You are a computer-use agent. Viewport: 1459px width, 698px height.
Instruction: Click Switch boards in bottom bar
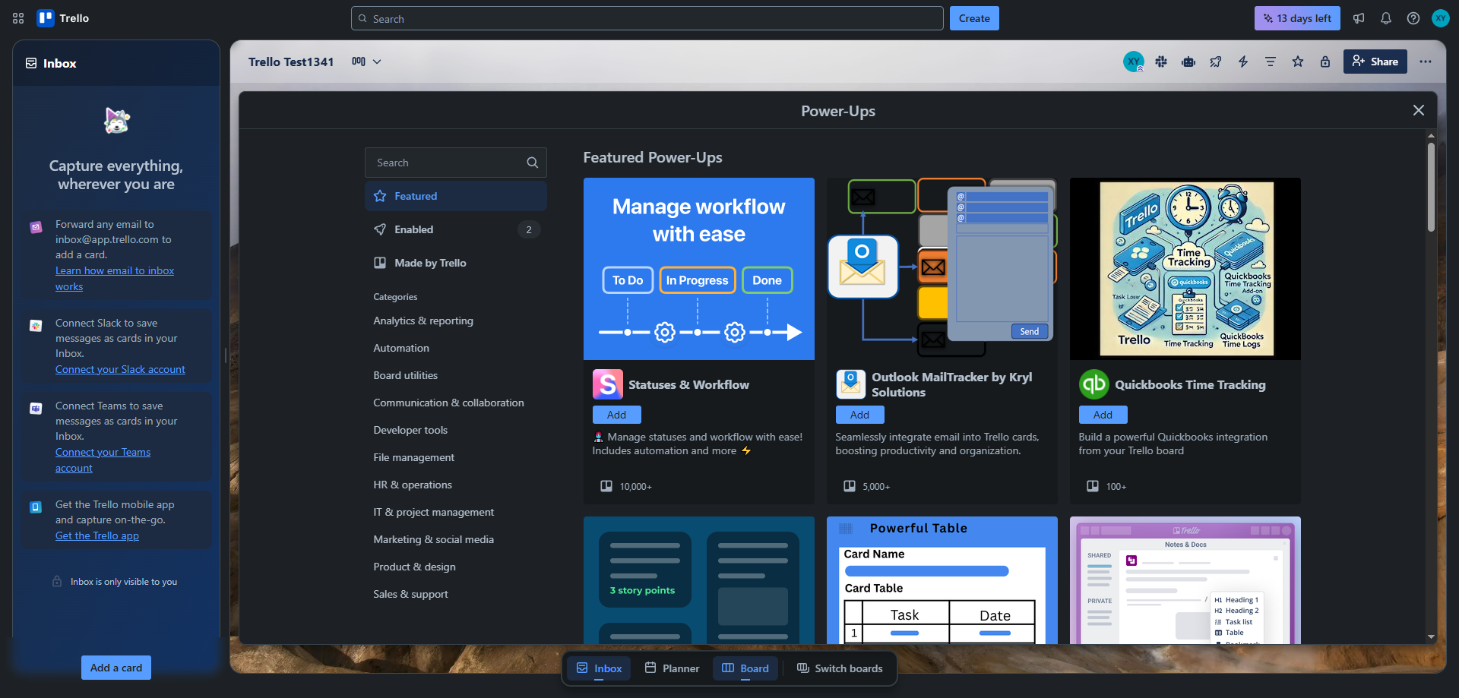pyautogui.click(x=840, y=668)
